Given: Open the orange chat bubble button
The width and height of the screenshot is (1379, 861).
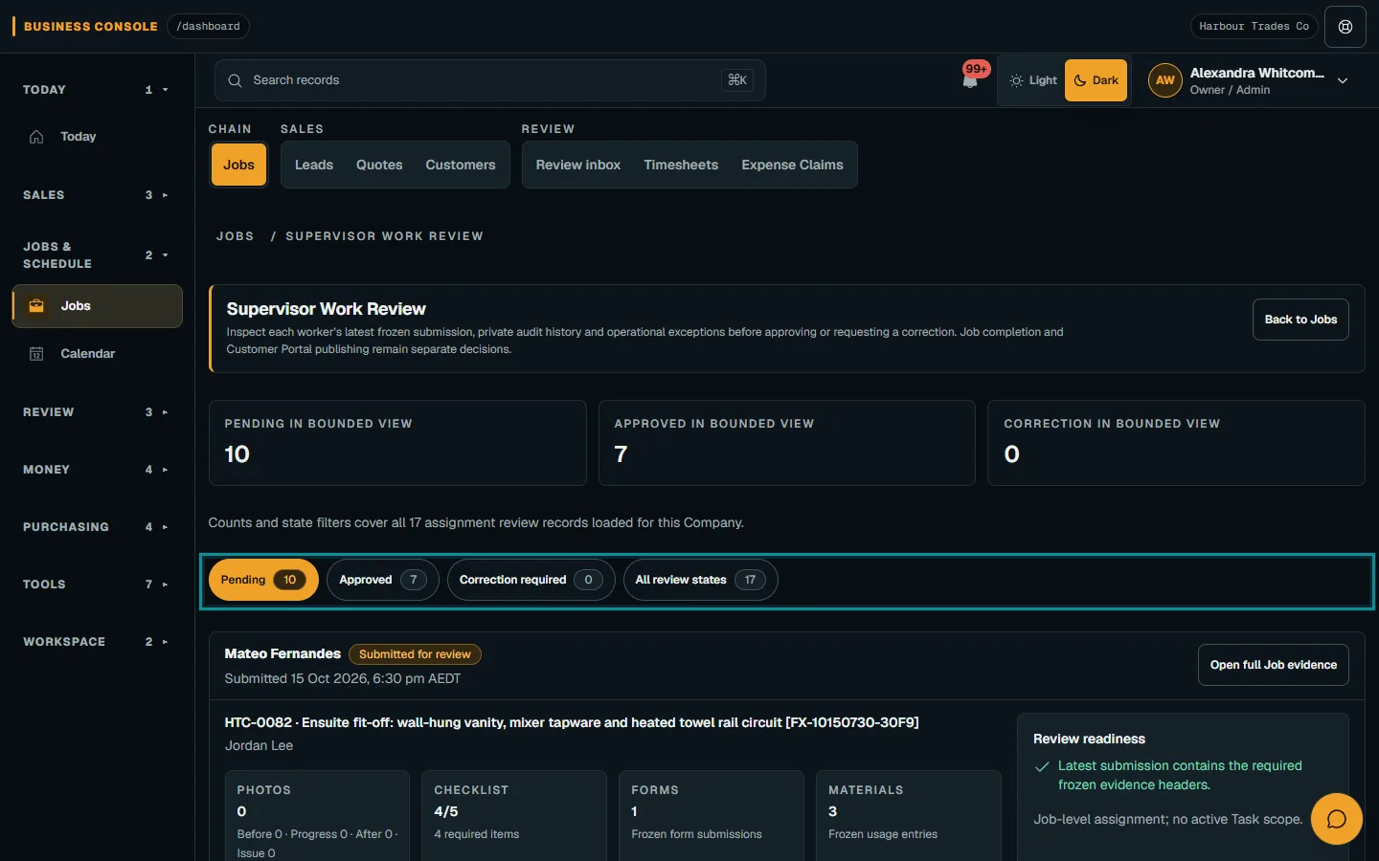Looking at the screenshot, I should (1337, 819).
